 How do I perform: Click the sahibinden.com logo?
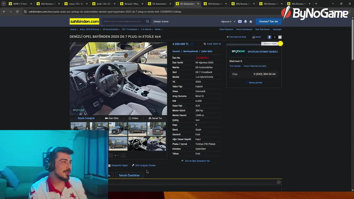84,21
